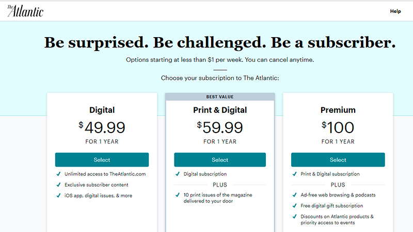Image resolution: width=413 pixels, height=232 pixels.
Task: Open the Help link
Action: [395, 11]
